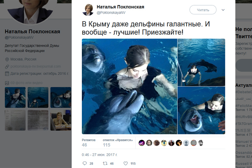Screen dimensions: 252x168
Task: Click the first liker avatar with purple image
Action: point(142,143)
